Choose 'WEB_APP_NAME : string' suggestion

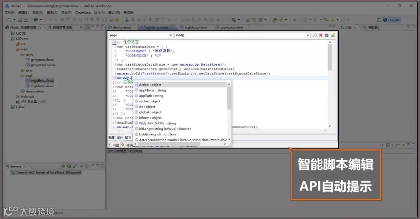pos(180,123)
